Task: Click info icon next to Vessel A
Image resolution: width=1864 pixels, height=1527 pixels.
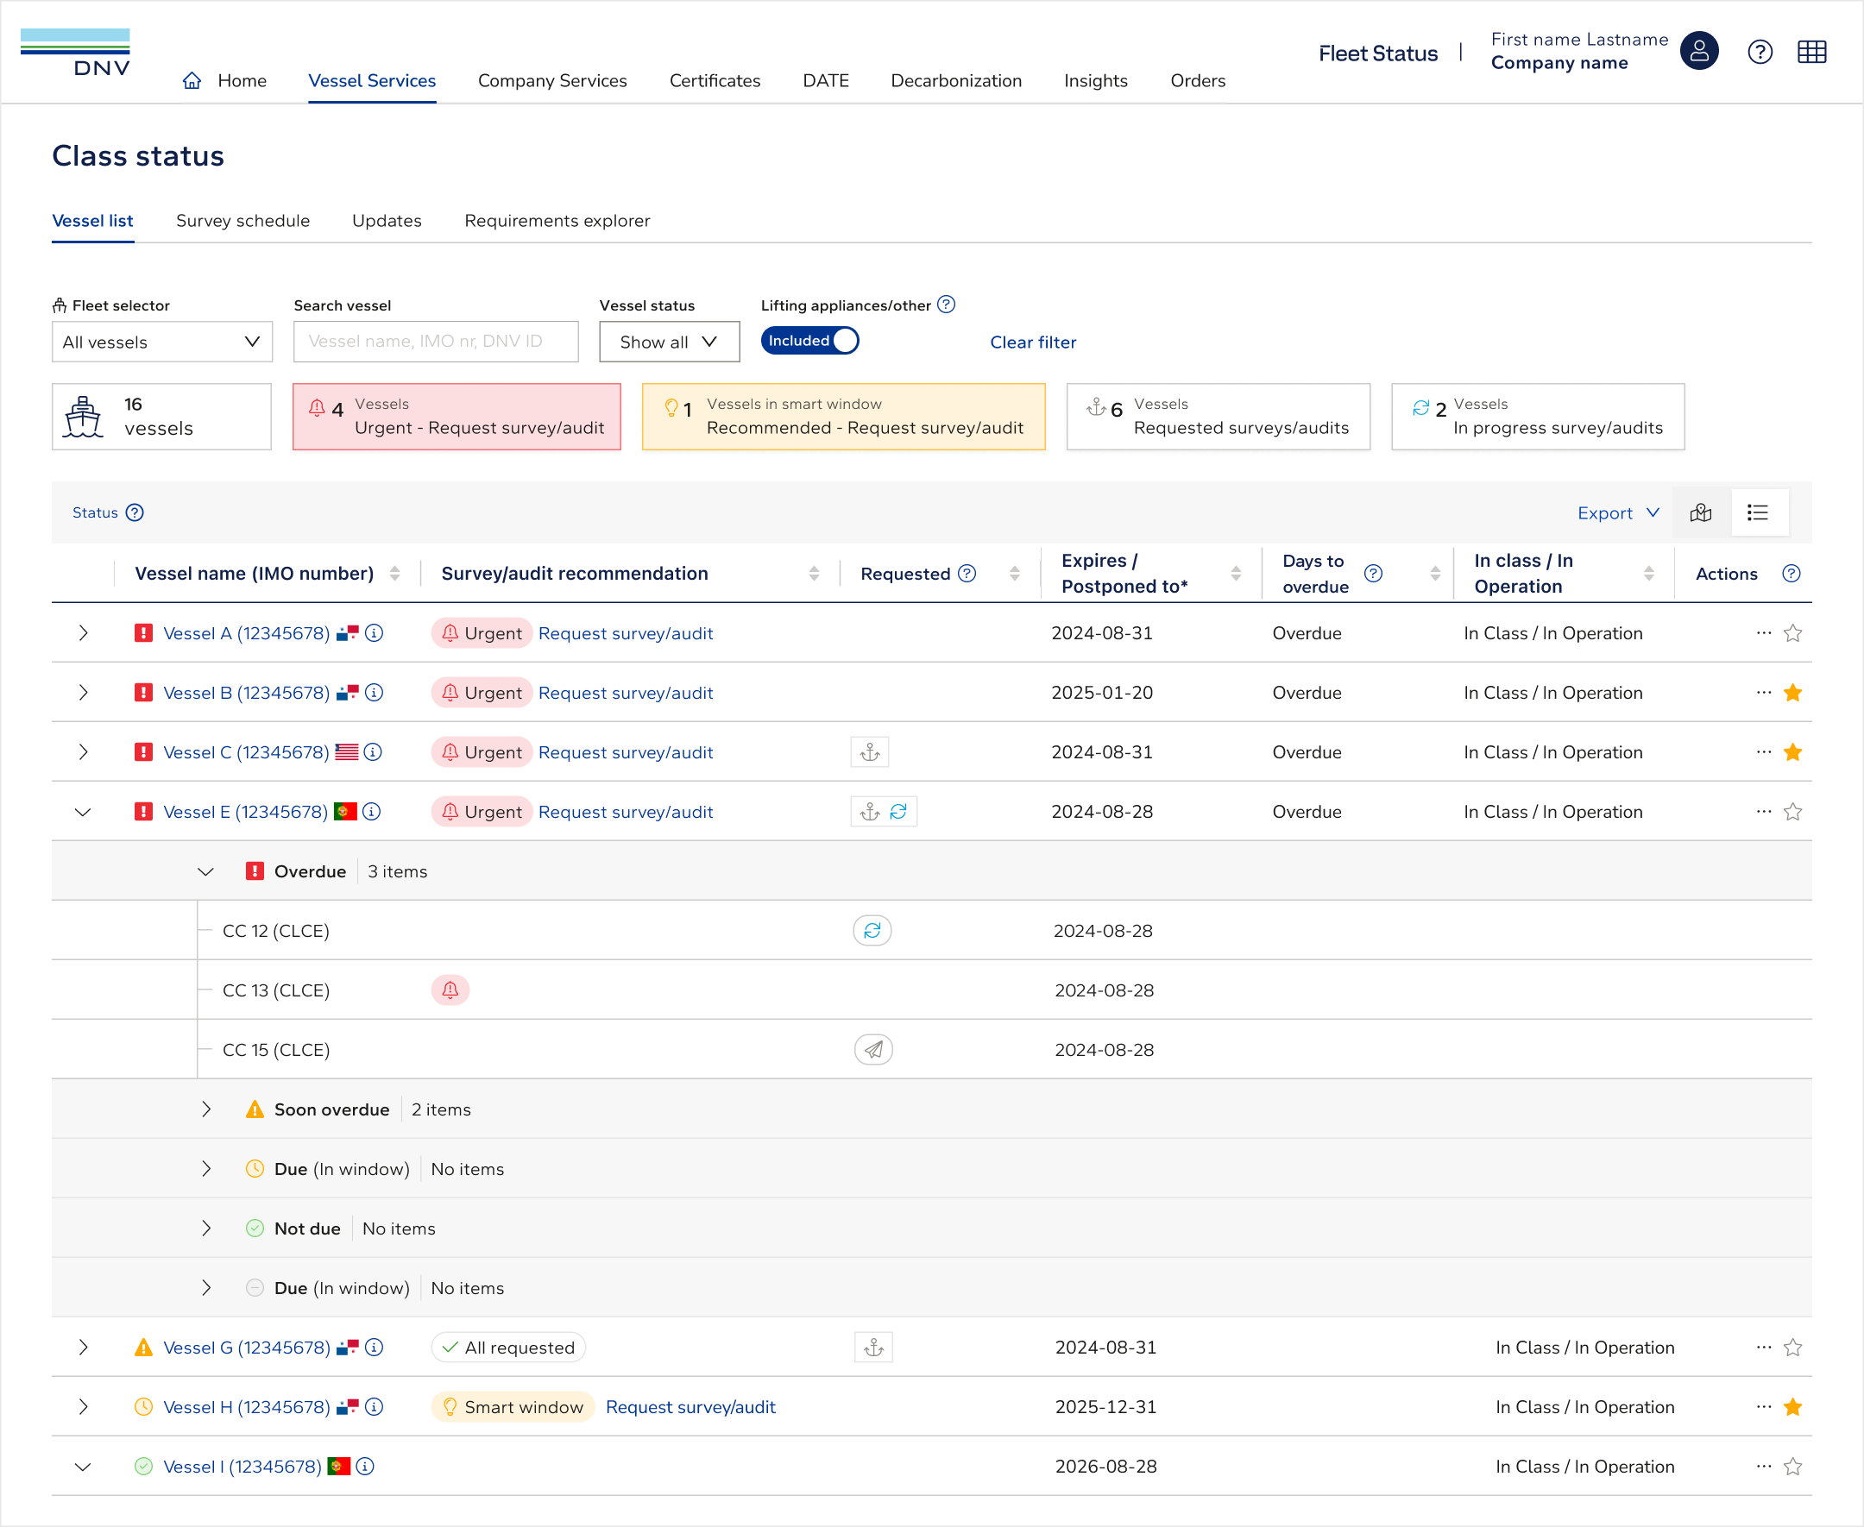Action: tap(375, 633)
